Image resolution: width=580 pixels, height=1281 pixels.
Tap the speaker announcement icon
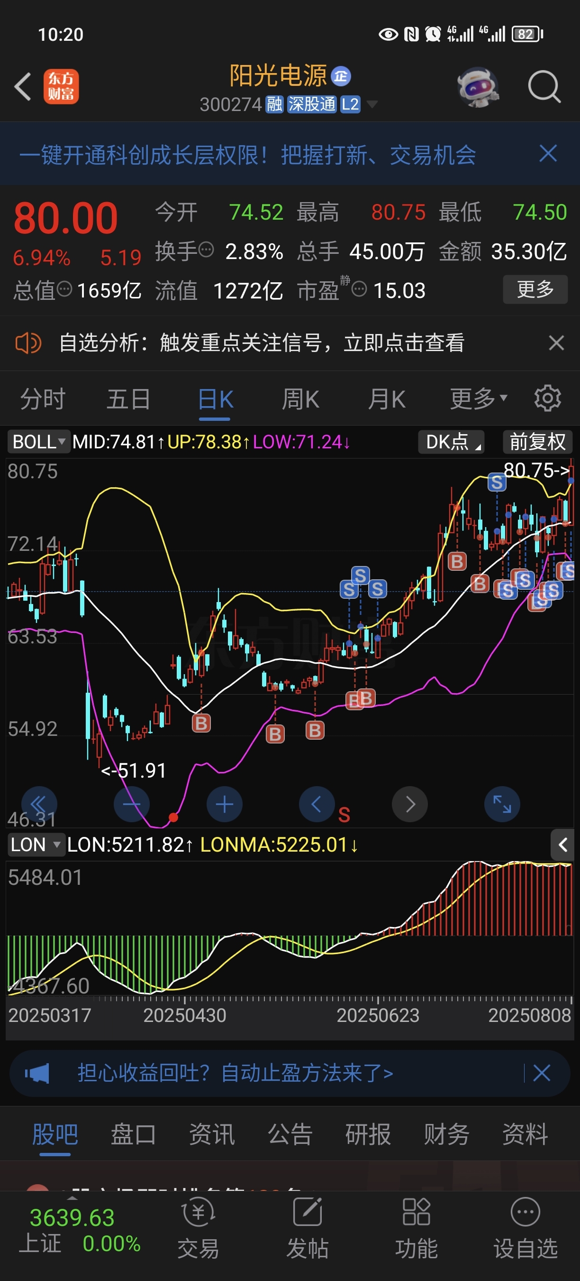(x=28, y=343)
